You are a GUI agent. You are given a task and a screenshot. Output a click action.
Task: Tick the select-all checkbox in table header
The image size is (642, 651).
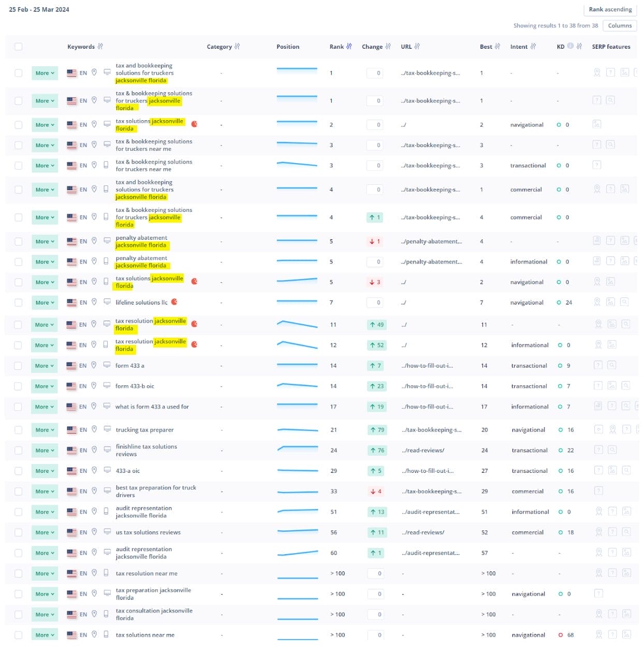coord(19,47)
